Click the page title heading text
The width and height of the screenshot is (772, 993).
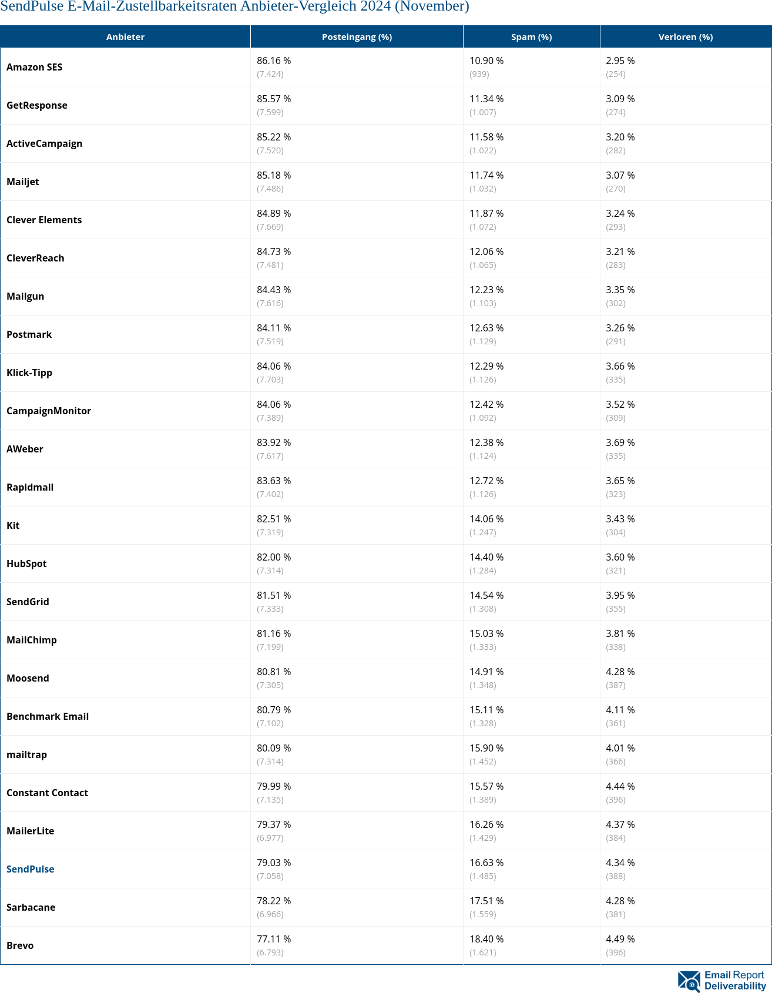pyautogui.click(x=234, y=6)
